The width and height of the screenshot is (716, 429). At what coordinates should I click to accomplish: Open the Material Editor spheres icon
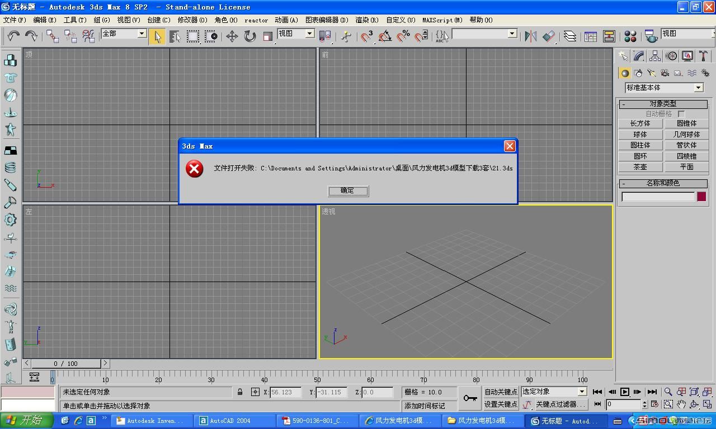pos(630,36)
